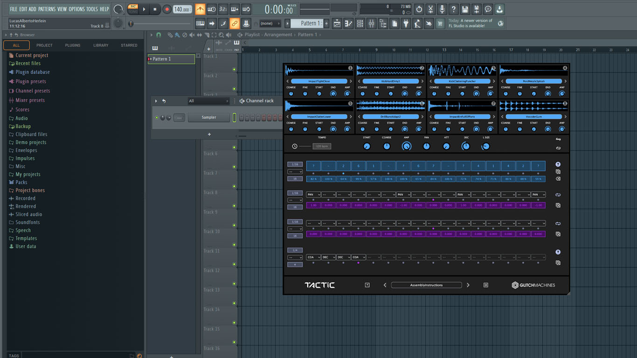Image resolution: width=637 pixels, height=358 pixels.
Task: Click the Tactic tempo clock icon
Action: tap(295, 146)
